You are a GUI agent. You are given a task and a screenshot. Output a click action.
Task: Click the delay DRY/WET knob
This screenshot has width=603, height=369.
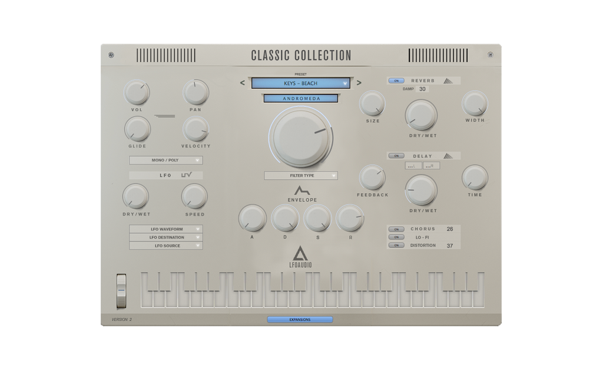click(421, 190)
